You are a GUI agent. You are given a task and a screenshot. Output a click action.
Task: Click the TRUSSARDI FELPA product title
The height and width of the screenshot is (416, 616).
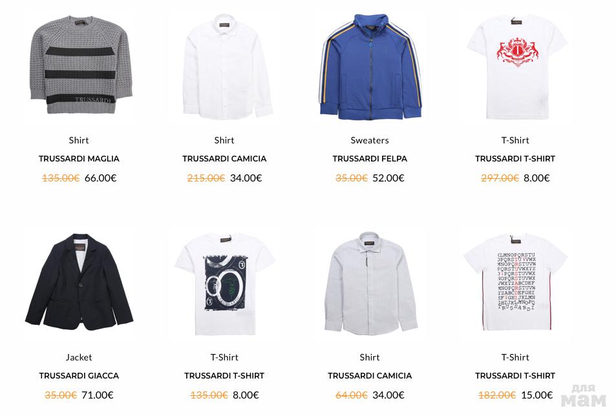pos(370,159)
